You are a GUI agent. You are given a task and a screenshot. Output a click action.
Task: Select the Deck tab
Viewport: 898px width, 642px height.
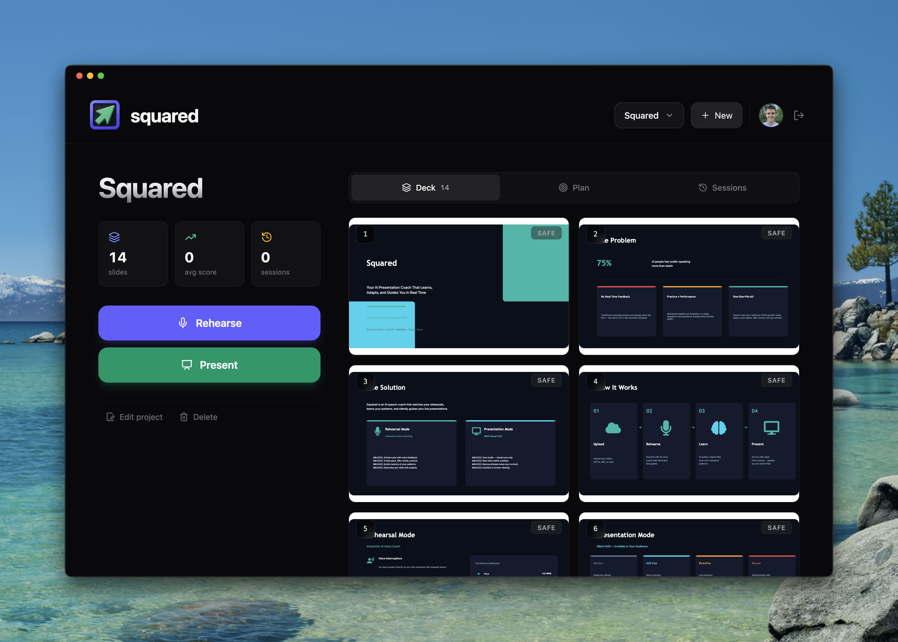click(425, 188)
